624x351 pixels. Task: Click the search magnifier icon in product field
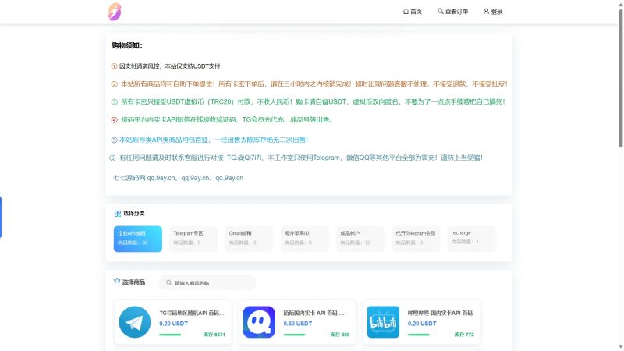coord(168,282)
